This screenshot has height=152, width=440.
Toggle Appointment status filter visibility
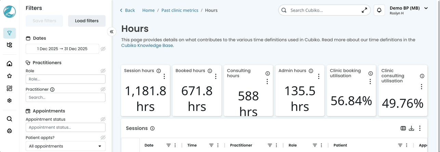point(103,119)
